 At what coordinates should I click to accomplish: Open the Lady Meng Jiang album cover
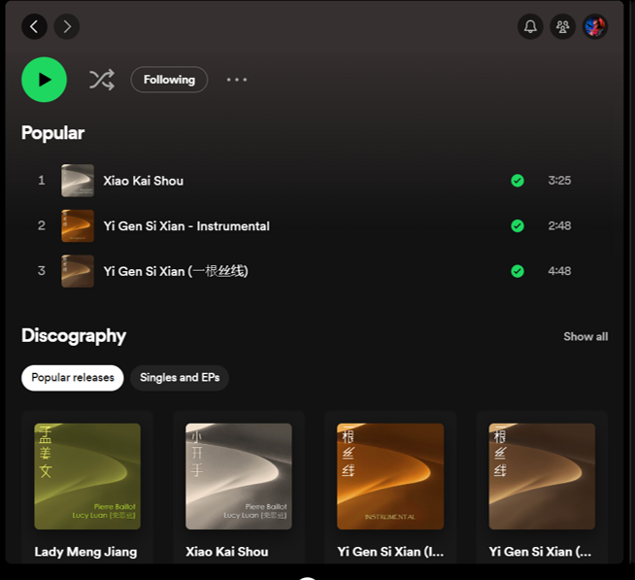point(87,476)
